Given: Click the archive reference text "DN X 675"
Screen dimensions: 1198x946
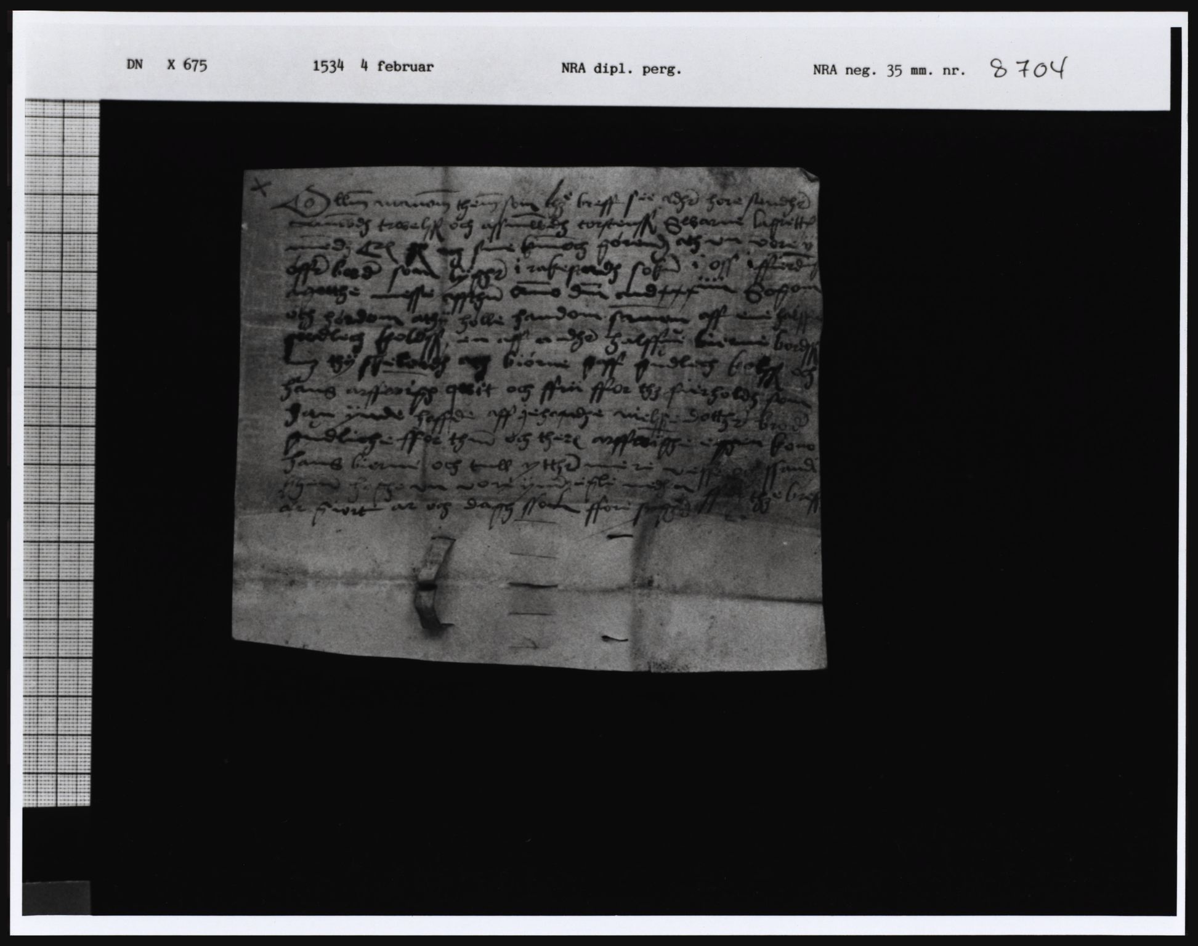Looking at the screenshot, I should tap(166, 65).
